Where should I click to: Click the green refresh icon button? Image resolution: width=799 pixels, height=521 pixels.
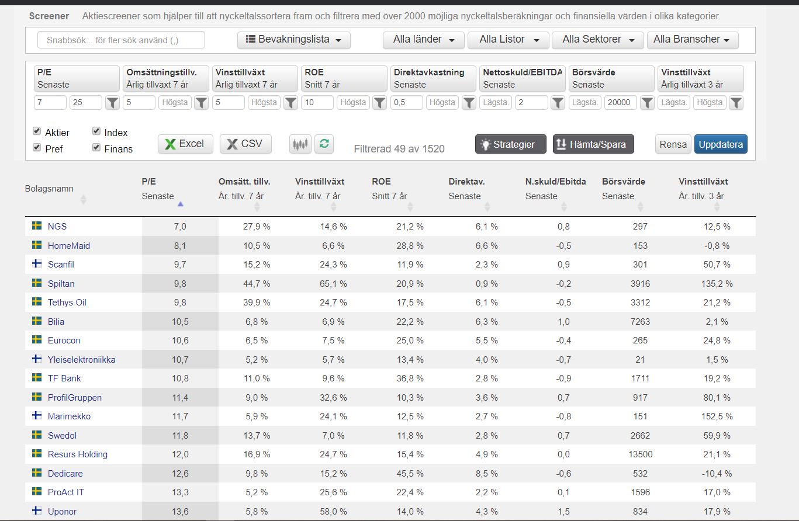coord(324,144)
